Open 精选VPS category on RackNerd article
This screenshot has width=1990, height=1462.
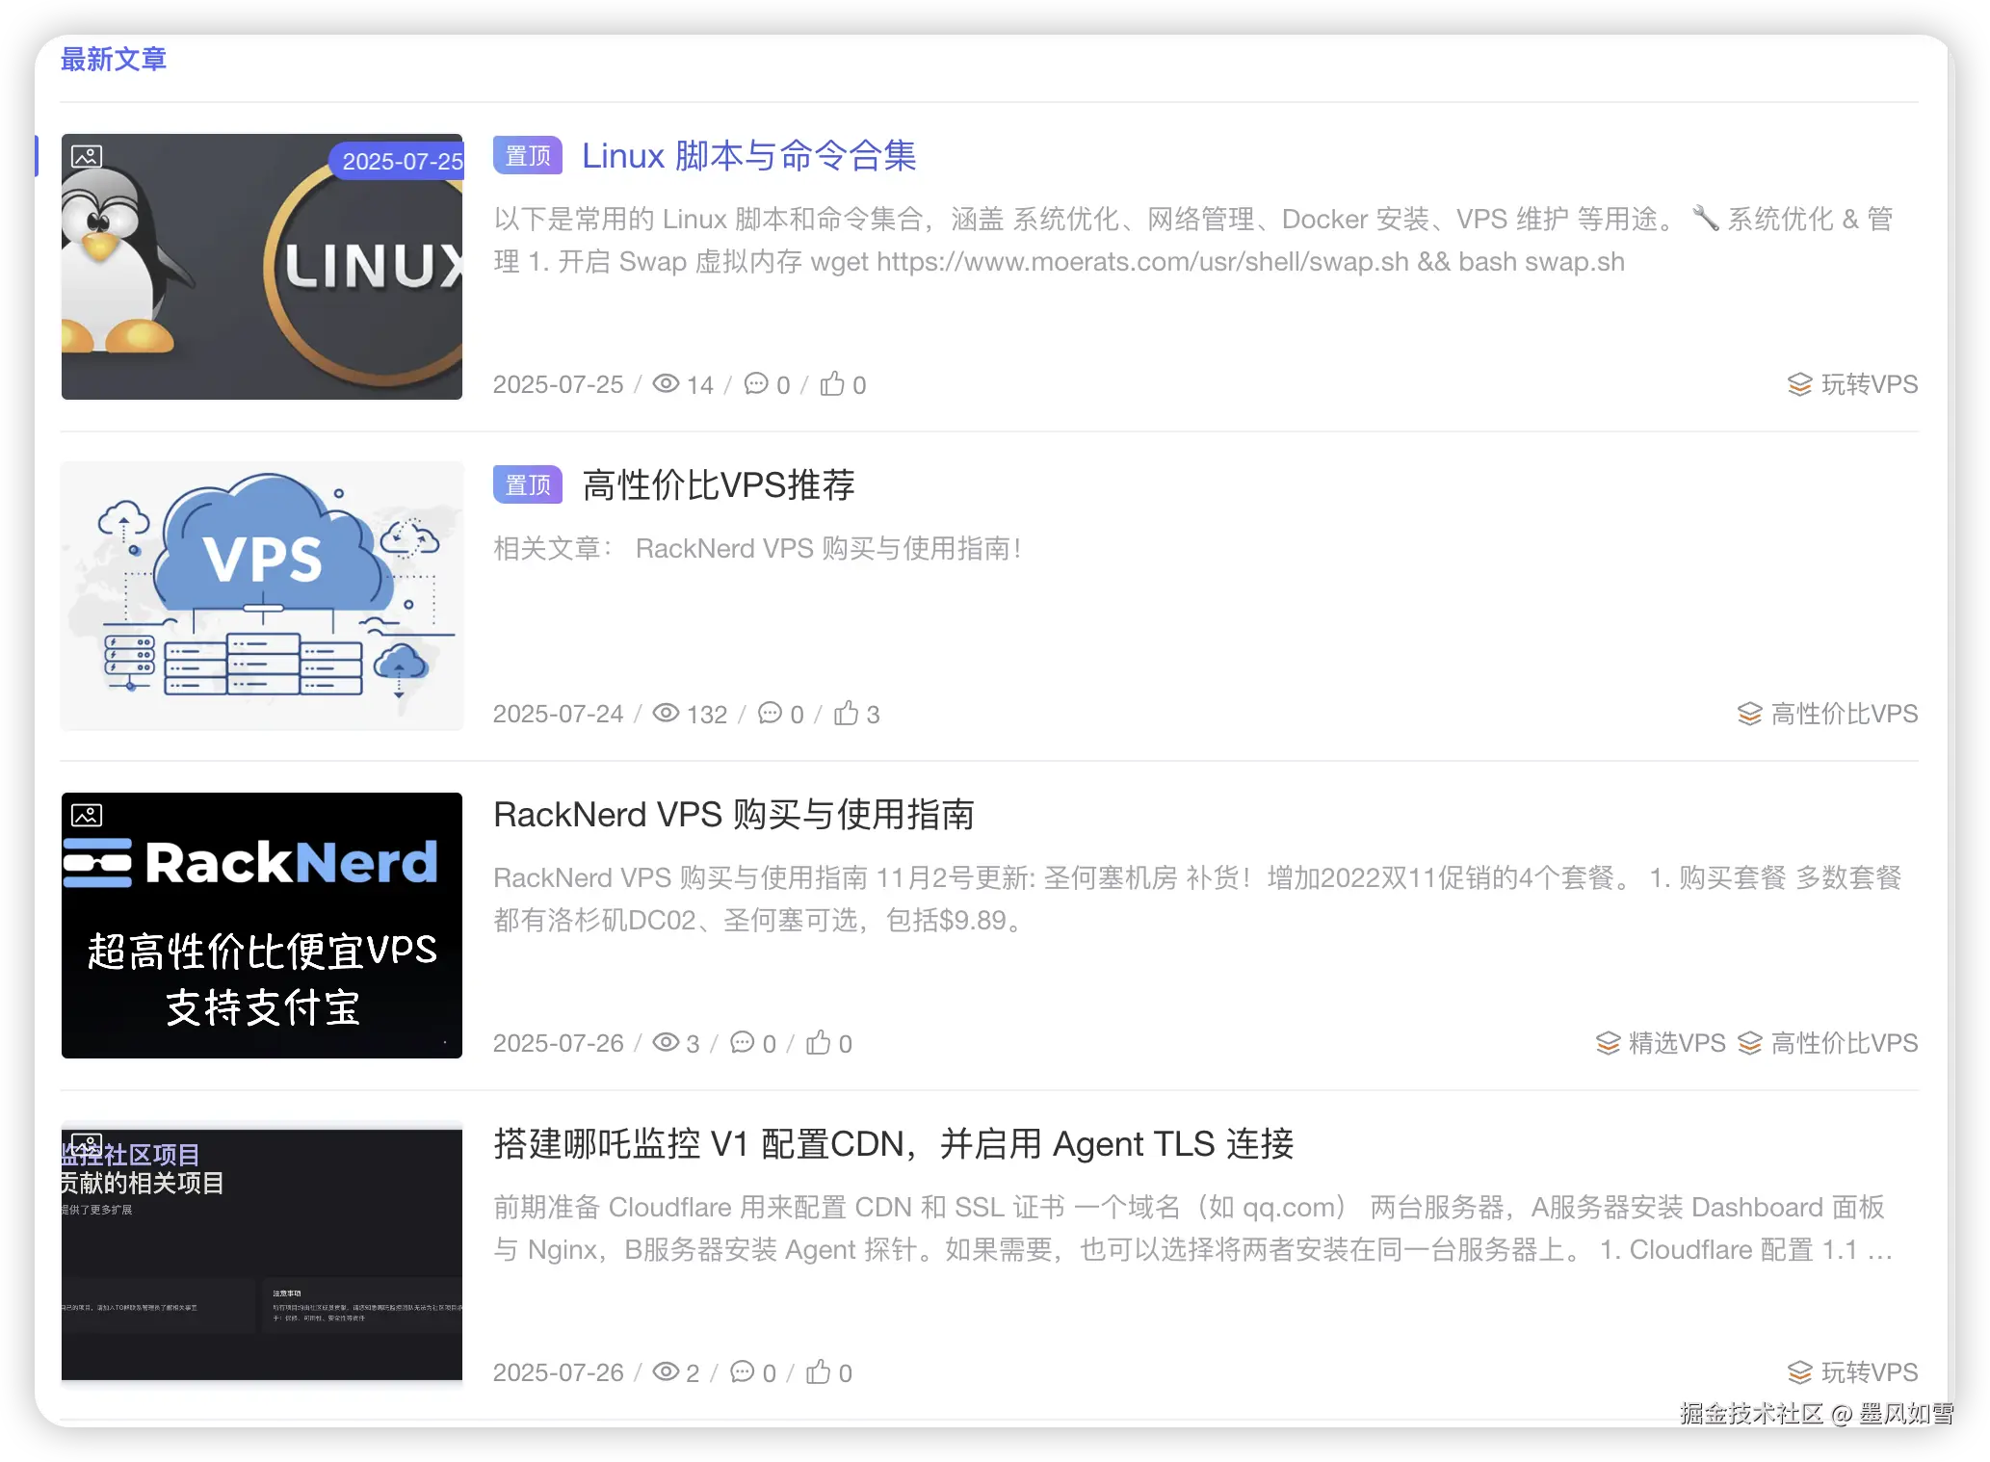click(1676, 1044)
